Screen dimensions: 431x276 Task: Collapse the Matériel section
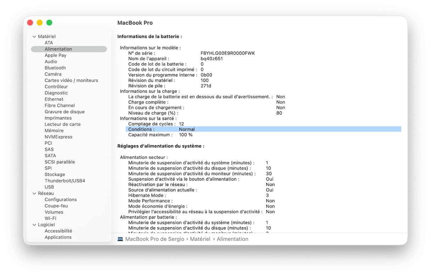pyautogui.click(x=34, y=37)
